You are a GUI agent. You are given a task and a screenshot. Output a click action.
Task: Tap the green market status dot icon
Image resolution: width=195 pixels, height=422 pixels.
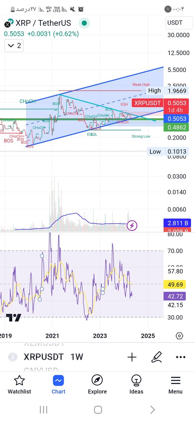(84, 24)
